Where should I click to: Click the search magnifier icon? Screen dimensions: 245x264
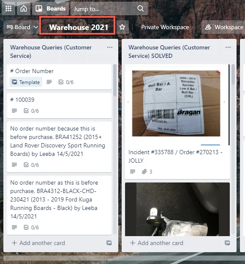pos(140,8)
